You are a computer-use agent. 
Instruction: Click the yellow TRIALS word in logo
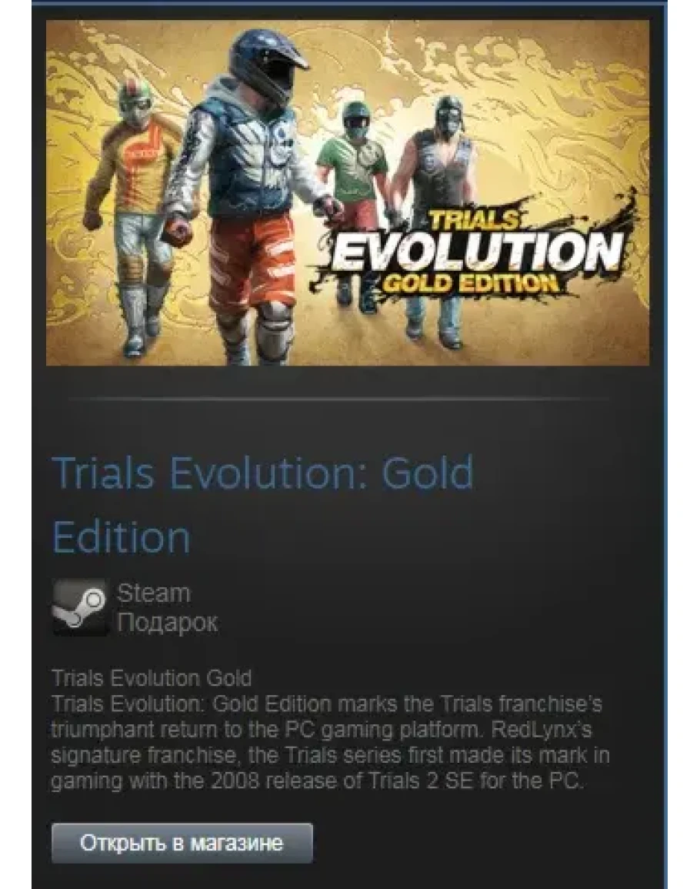[473, 220]
